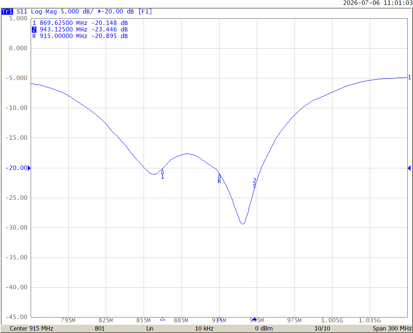Click reference marker R on the trace
This screenshot has height=333, width=413.
pos(220,176)
